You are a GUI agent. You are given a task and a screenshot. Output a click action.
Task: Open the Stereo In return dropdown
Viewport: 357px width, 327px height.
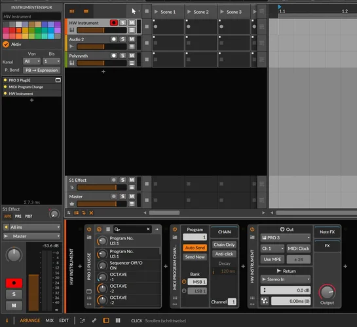(x=286, y=279)
